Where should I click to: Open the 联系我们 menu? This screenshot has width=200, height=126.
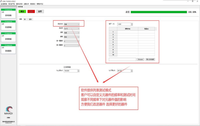[33, 4]
